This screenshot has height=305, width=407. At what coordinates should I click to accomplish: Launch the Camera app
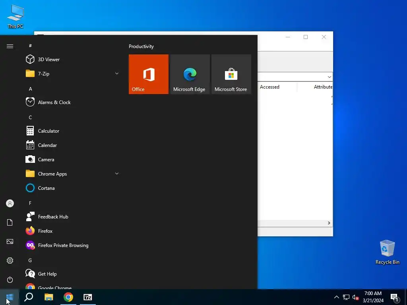[72, 160]
